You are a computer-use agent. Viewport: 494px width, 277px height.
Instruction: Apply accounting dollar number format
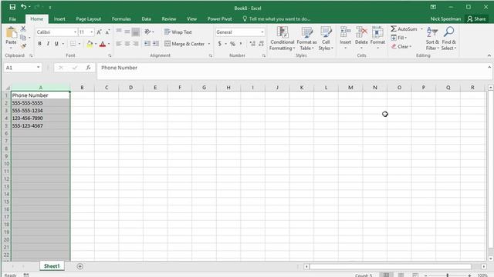(219, 44)
